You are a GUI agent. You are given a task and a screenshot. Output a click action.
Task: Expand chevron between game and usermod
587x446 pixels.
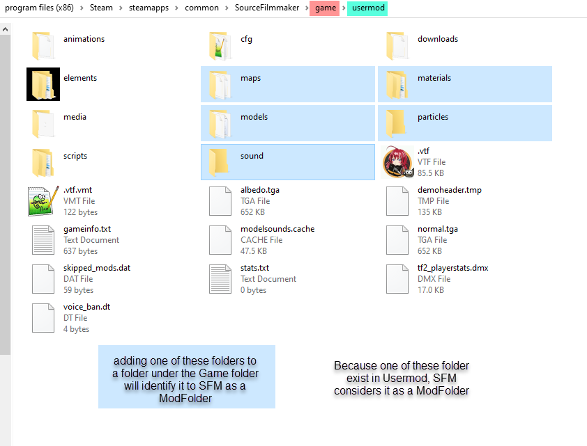point(343,8)
